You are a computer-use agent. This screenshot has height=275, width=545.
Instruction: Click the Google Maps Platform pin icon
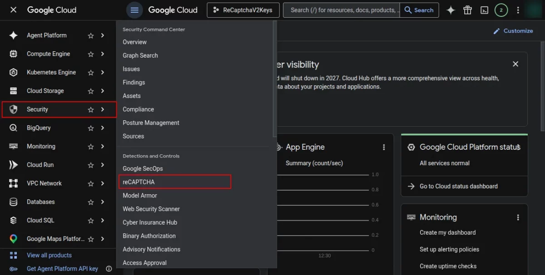click(x=13, y=239)
